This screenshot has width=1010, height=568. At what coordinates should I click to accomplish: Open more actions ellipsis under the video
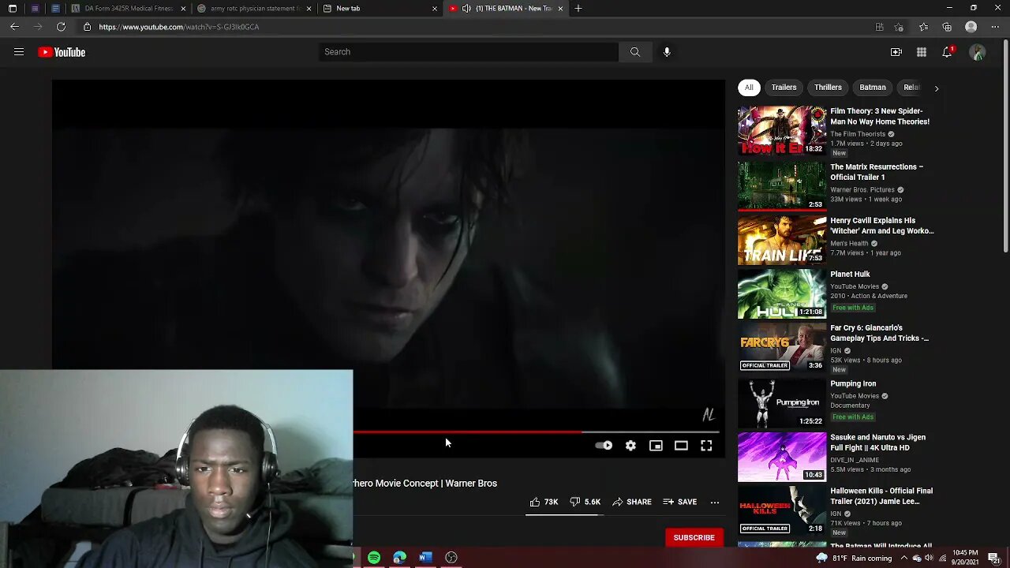point(715,502)
